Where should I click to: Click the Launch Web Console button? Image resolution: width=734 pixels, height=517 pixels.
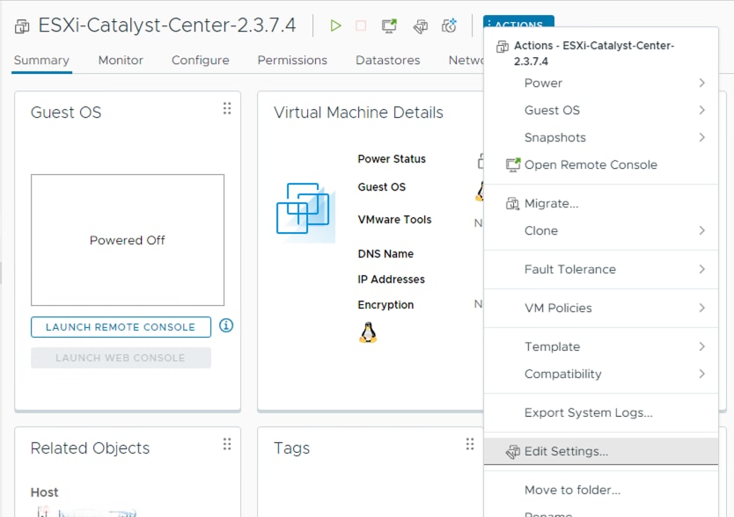[x=121, y=358]
